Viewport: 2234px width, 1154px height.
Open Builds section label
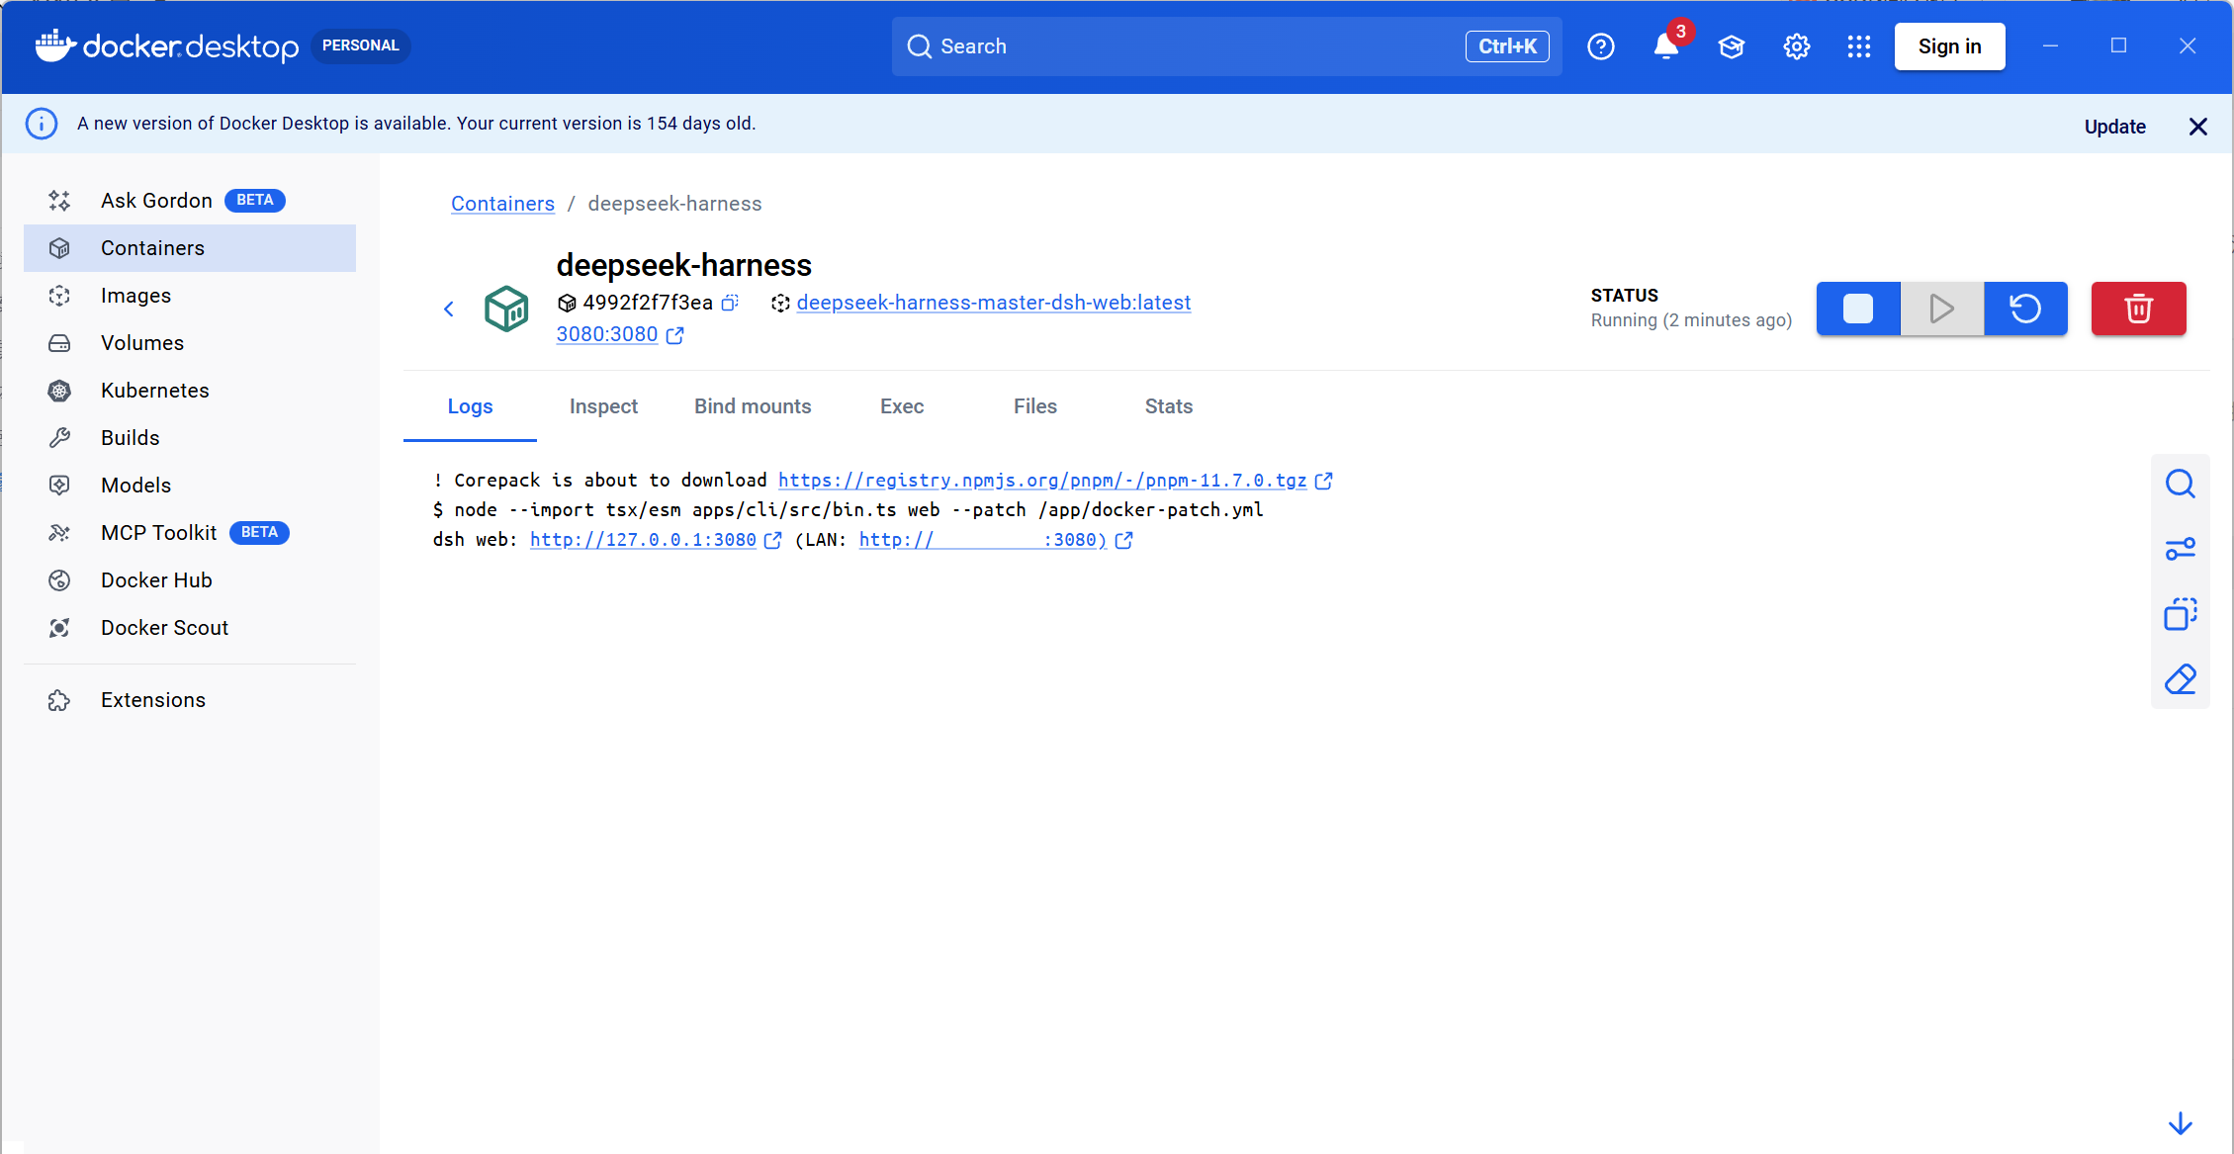[x=131, y=438]
